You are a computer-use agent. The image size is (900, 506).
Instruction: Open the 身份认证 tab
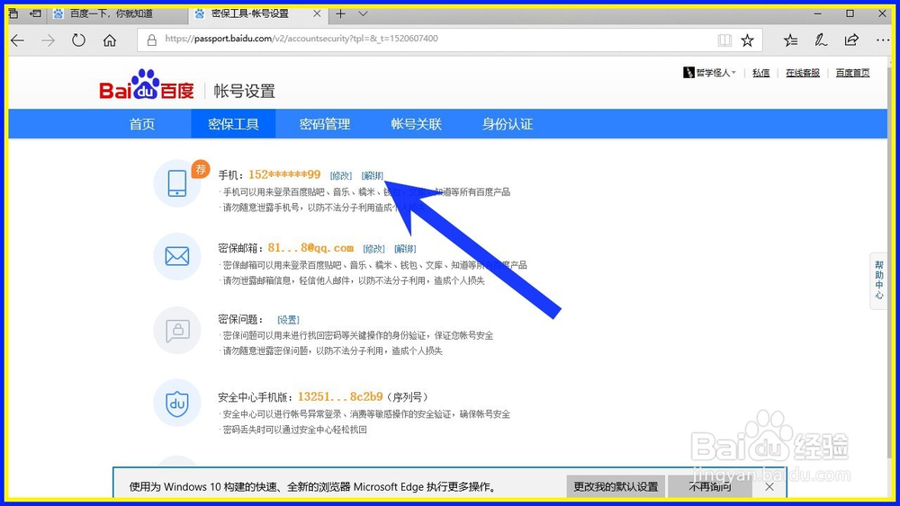(508, 124)
